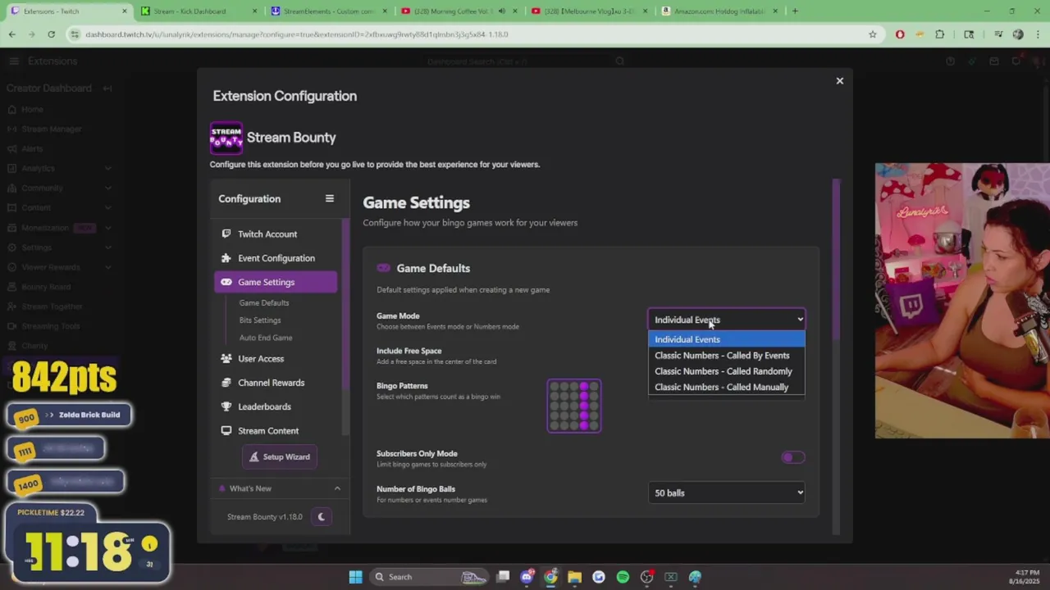The image size is (1050, 590).
Task: Bookmark this page star icon
Action: pos(872,34)
